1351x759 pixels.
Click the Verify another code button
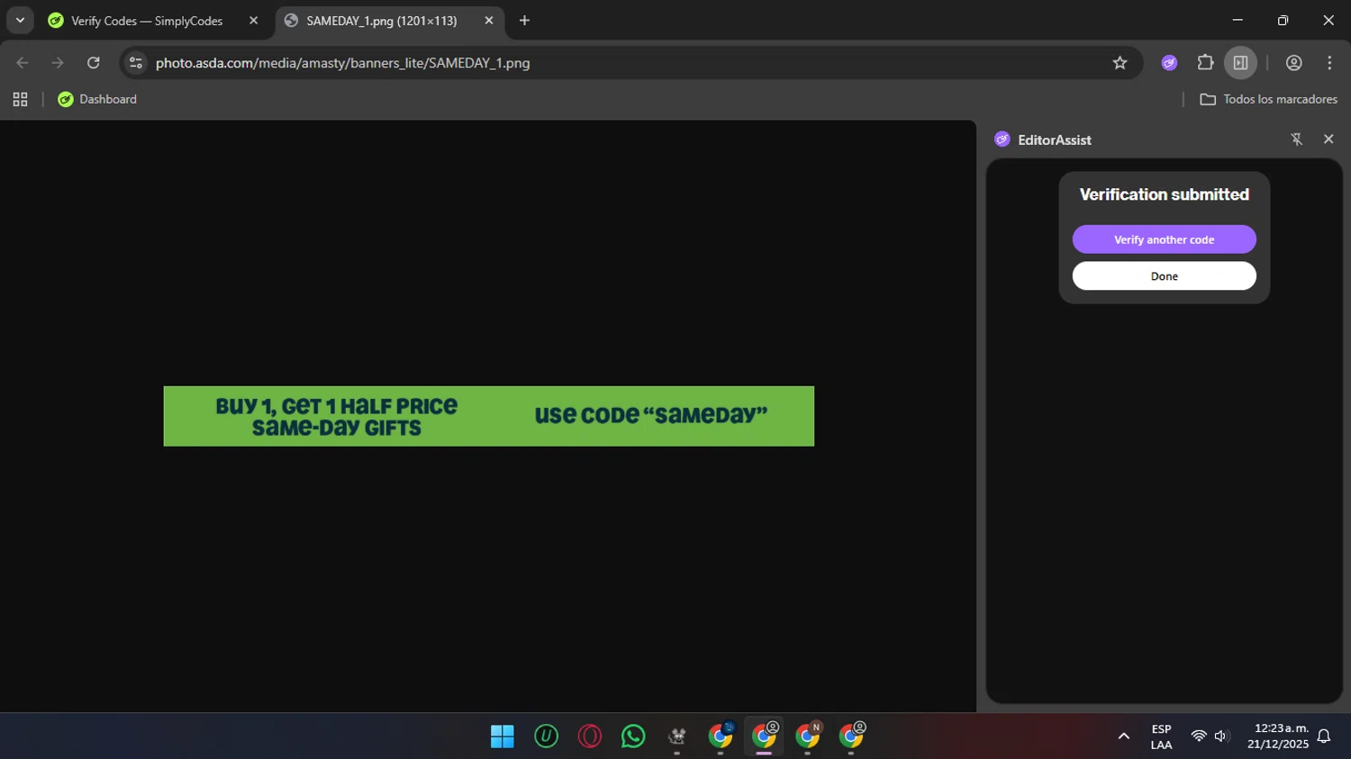coord(1164,239)
